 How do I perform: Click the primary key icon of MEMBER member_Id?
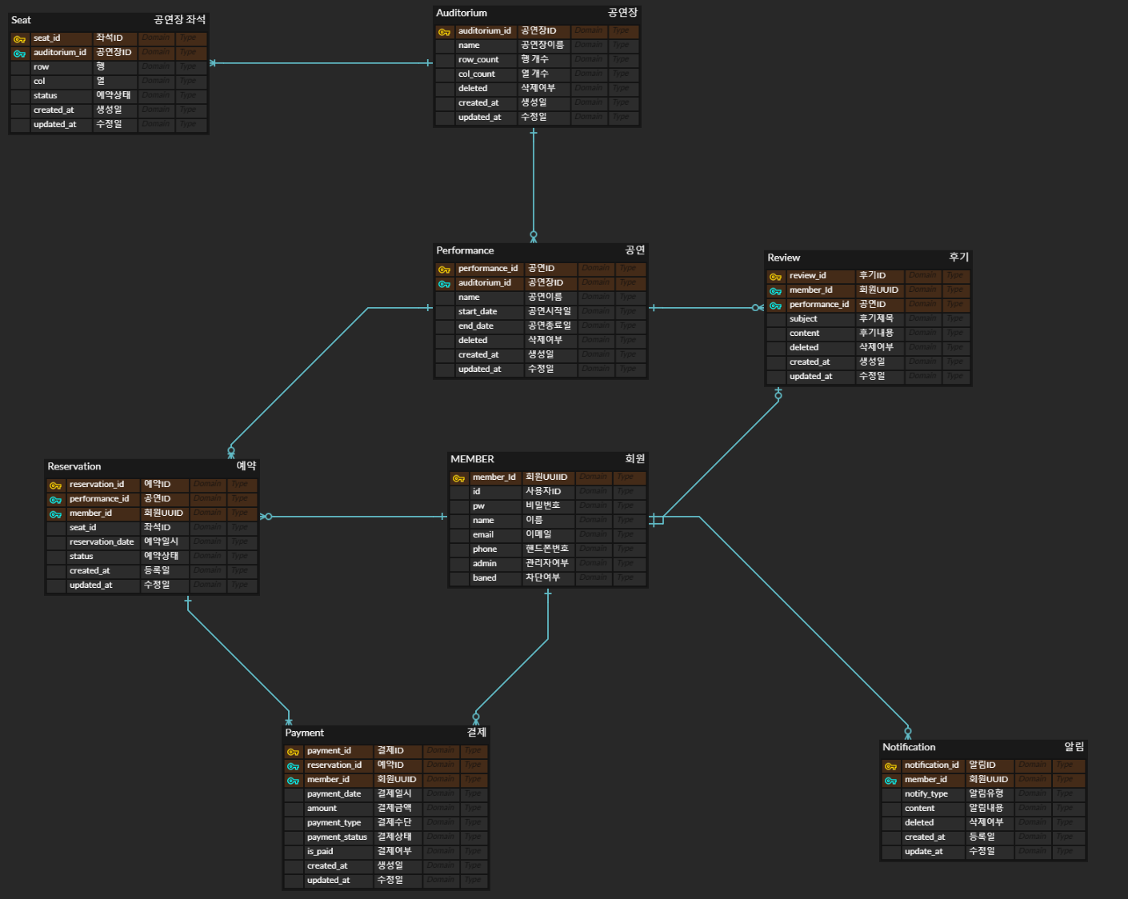[458, 478]
